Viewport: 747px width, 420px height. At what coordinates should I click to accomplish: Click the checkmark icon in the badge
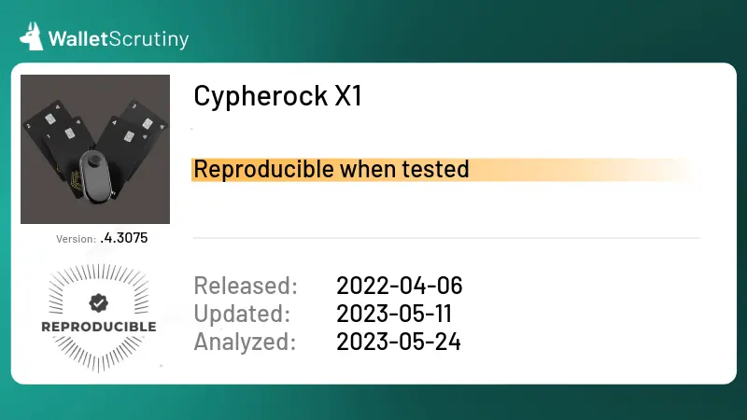(97, 302)
